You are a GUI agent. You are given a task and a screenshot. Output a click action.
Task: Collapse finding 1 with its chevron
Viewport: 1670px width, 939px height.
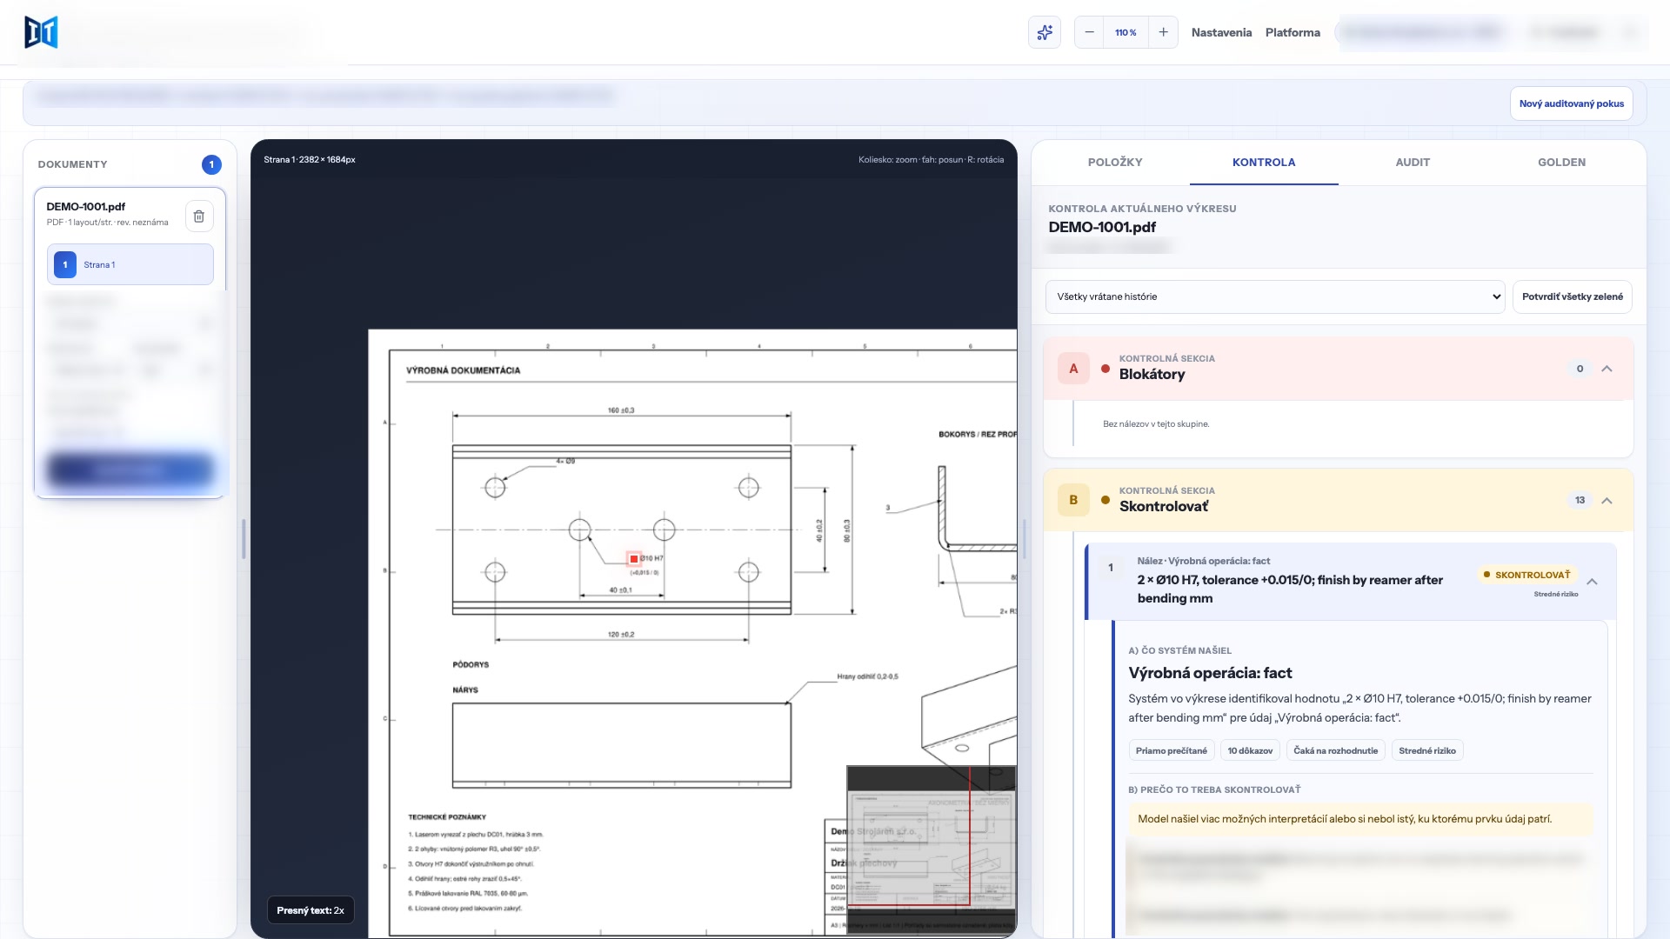pos(1592,582)
